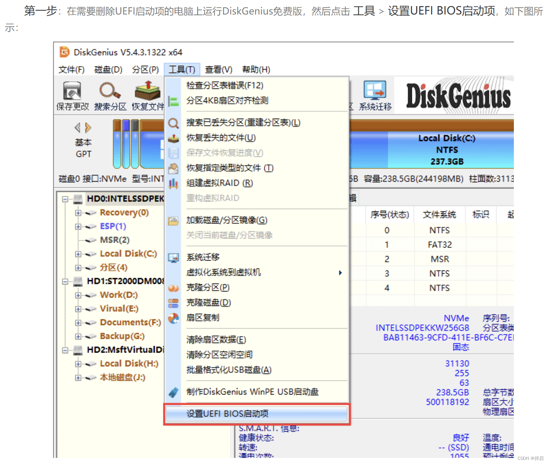Open the 分区(P) menu
This screenshot has width=549, height=464.
145,69
